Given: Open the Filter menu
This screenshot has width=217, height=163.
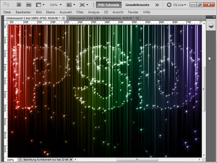Looking at the screenshot, I should click(x=80, y=12).
